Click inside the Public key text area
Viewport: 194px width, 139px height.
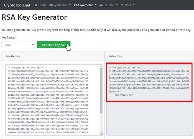tap(149, 100)
